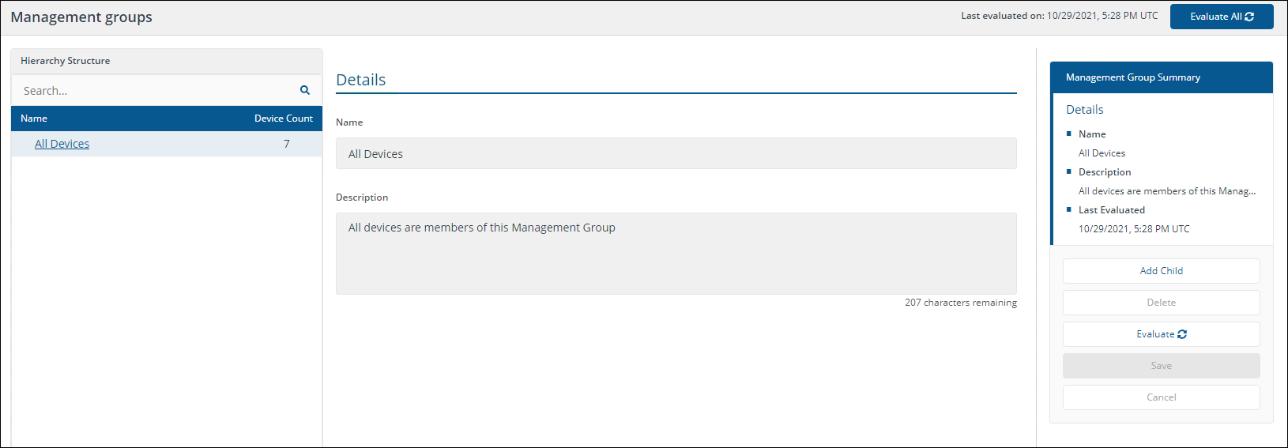Click the refresh icon in Evaluate All
The width and height of the screenshot is (1288, 448).
point(1249,17)
